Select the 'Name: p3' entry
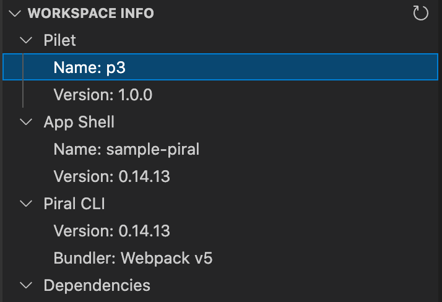The width and height of the screenshot is (442, 302). (220, 67)
